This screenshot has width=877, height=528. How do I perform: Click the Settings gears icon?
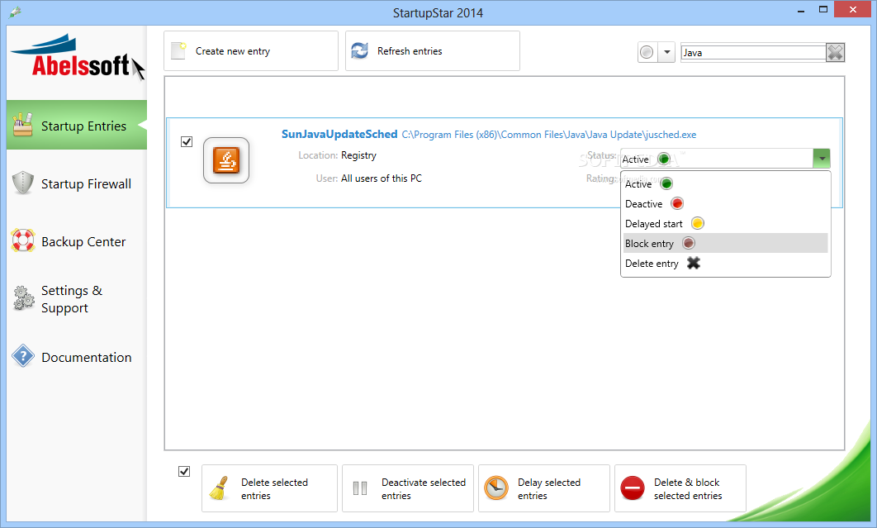click(24, 297)
